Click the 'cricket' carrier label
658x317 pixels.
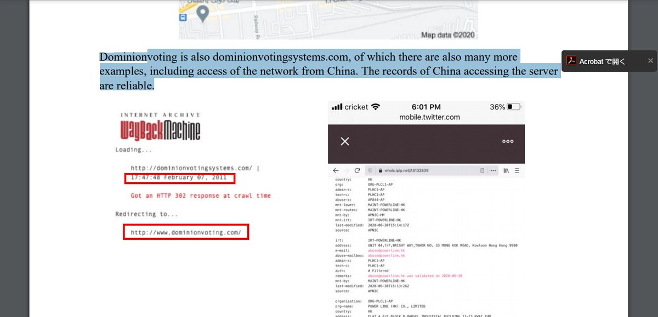[356, 107]
